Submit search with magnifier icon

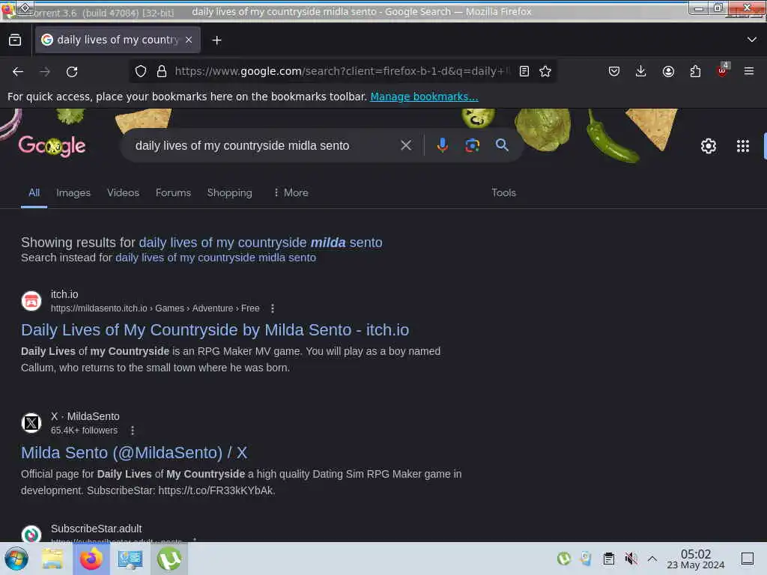[502, 144]
